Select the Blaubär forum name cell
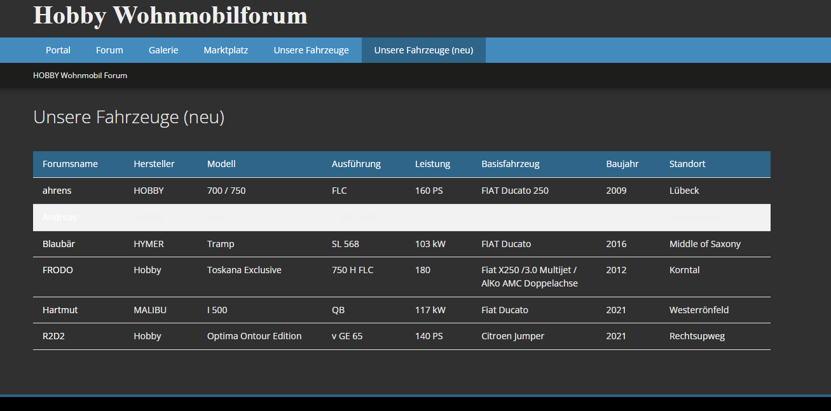Viewport: 831px width, 411px height. point(60,244)
